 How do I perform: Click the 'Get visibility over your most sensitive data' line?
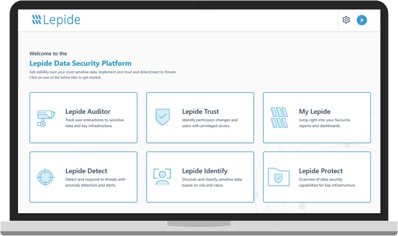103,72
